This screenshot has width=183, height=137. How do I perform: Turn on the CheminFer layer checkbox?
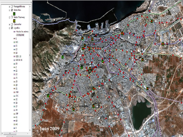[12, 24]
